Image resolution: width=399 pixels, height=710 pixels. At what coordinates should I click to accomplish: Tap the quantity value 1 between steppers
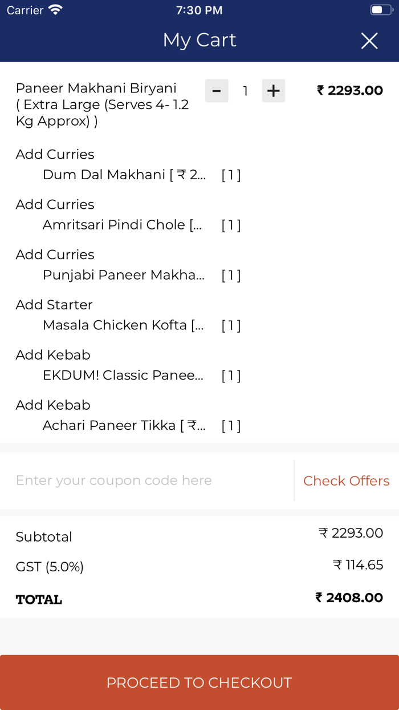(245, 91)
